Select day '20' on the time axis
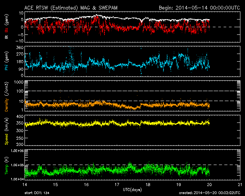 [209, 185]
